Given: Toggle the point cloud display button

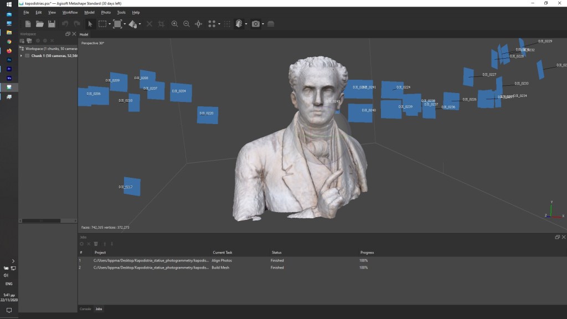Looking at the screenshot, I should [x=211, y=24].
